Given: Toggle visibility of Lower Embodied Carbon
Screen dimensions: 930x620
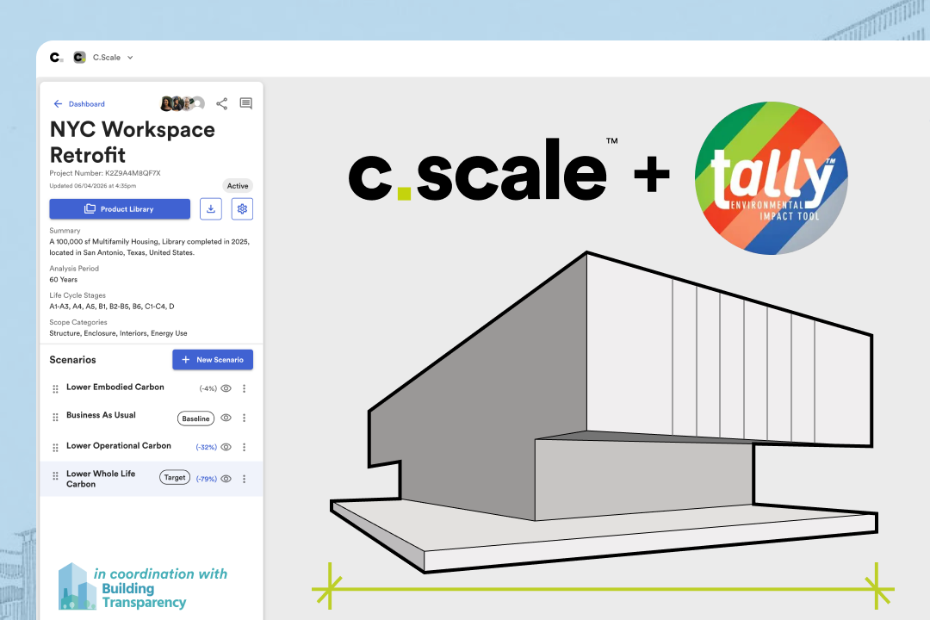Looking at the screenshot, I should (226, 388).
